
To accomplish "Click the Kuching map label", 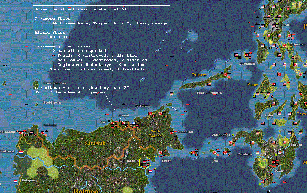I will [50, 125].
